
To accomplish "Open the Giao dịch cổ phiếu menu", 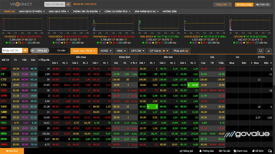I will [x=32, y=12].
